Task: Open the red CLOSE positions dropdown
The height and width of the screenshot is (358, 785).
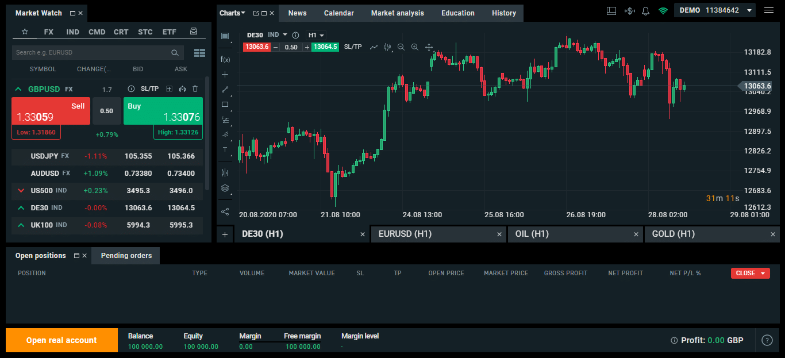Action: click(x=750, y=273)
